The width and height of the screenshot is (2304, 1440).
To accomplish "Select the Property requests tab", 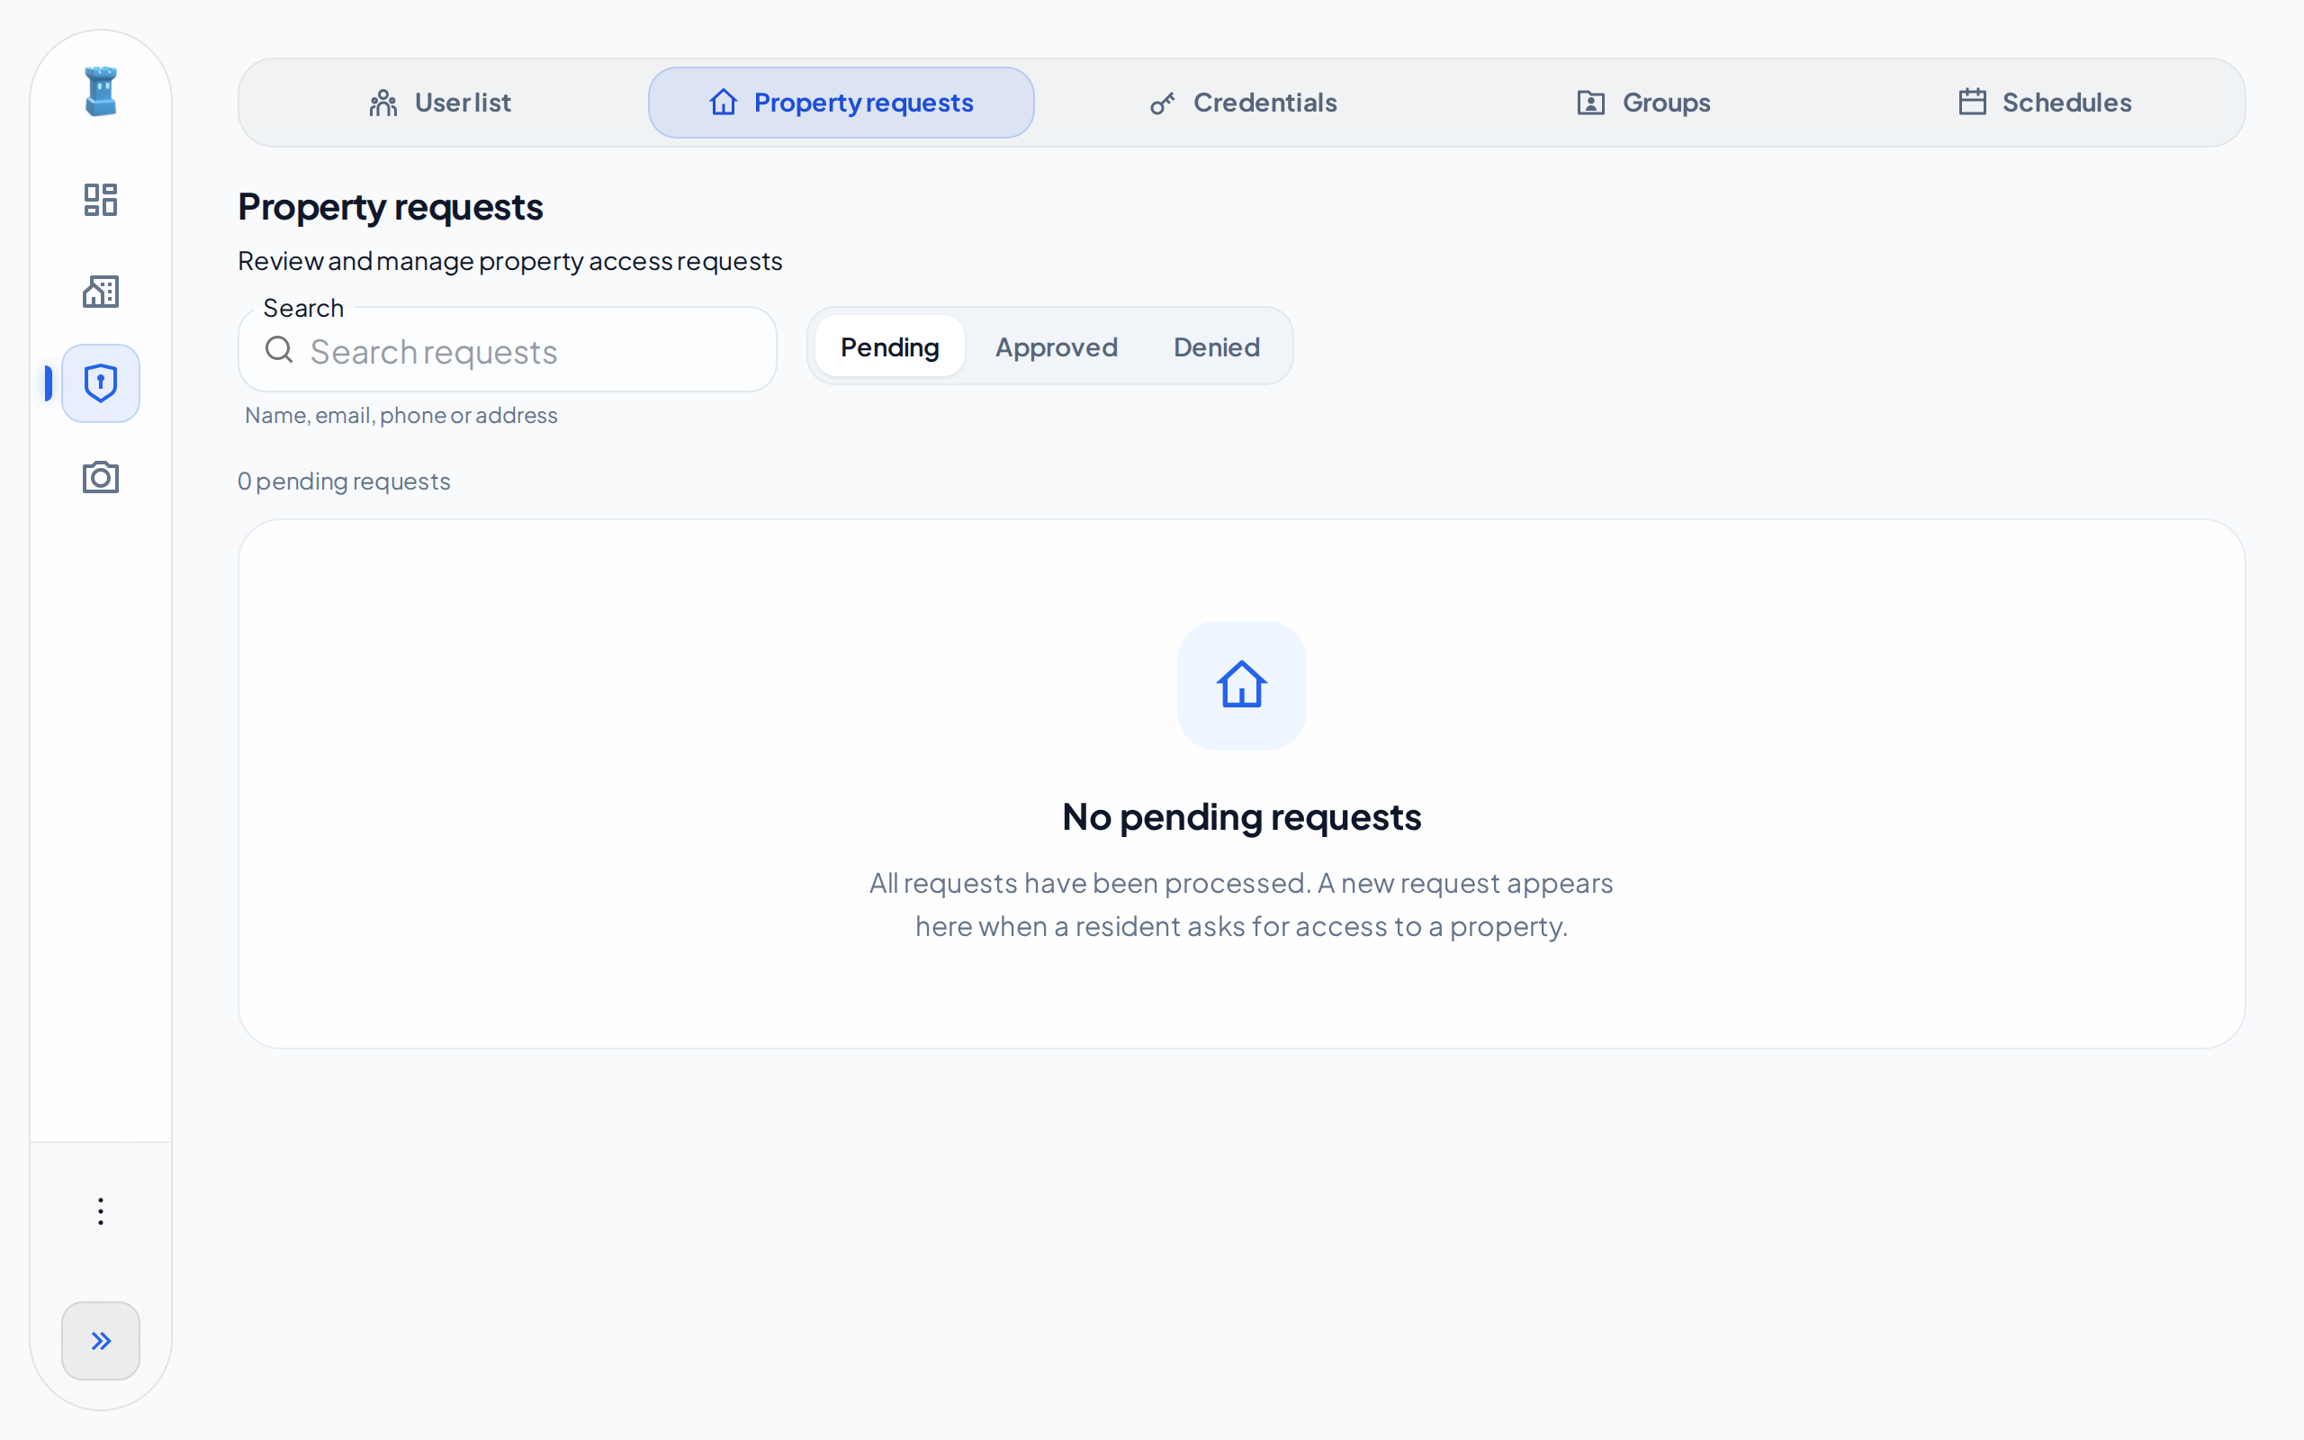I will point(841,103).
